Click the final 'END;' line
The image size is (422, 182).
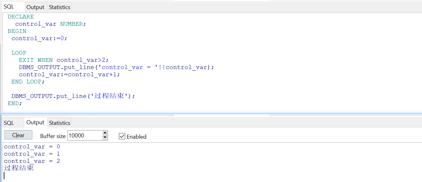point(15,103)
